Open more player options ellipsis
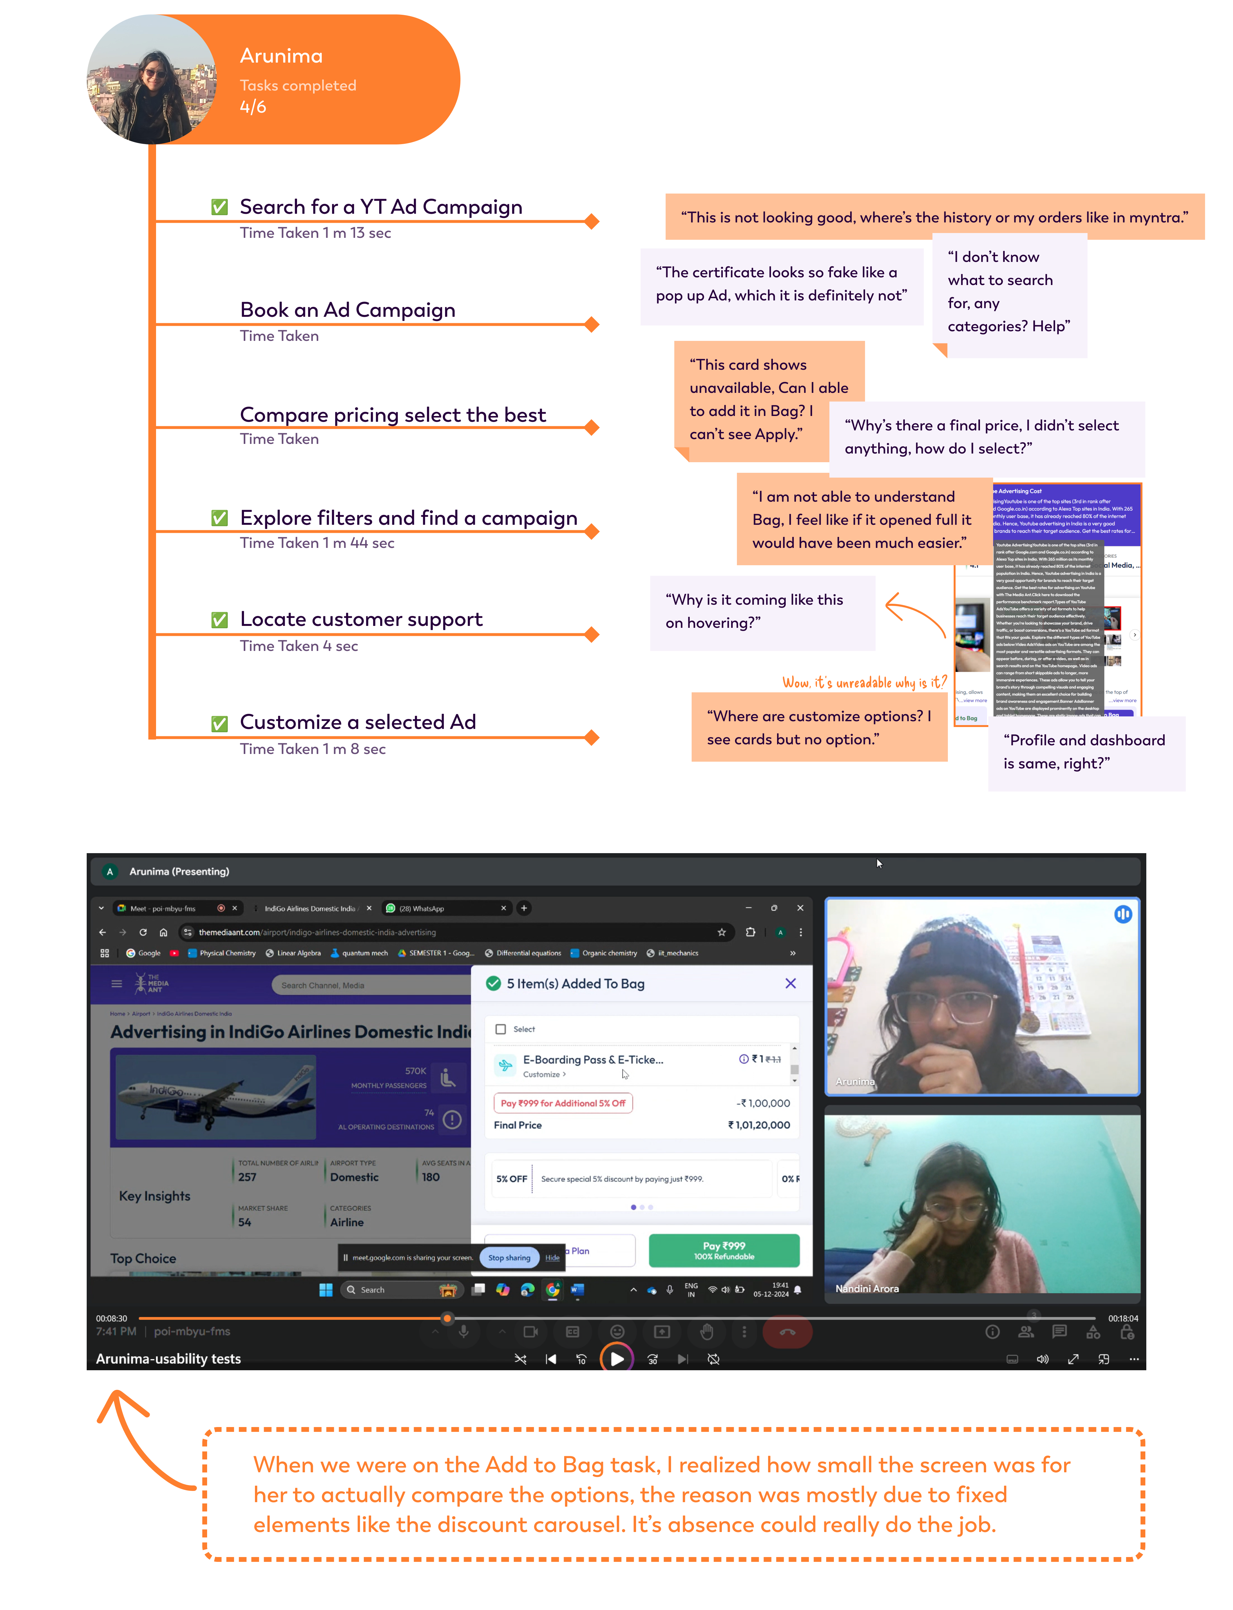Screen dimensions: 1233x1610 [x=1134, y=1359]
